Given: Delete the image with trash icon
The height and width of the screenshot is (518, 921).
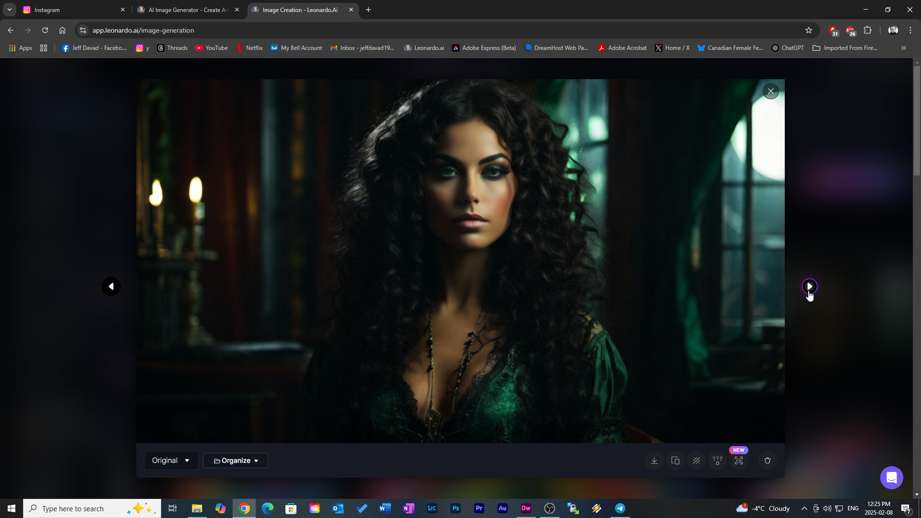Looking at the screenshot, I should (x=767, y=460).
